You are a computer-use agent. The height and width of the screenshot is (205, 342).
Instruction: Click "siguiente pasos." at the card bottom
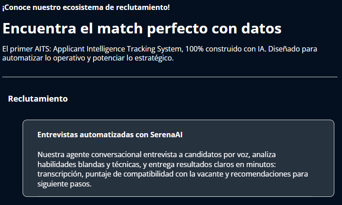64,184
